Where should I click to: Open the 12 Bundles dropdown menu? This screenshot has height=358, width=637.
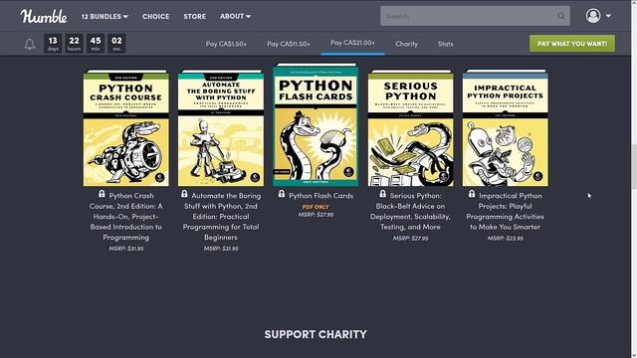coord(105,16)
